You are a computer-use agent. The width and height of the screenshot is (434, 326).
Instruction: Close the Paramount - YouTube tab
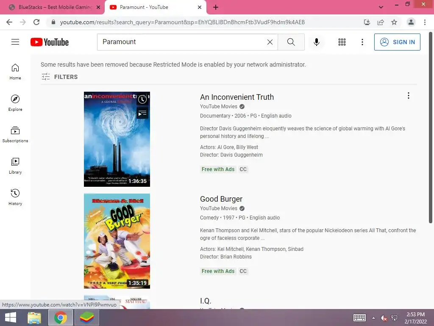click(200, 8)
